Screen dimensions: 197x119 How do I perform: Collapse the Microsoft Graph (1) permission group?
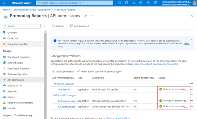(54, 84)
